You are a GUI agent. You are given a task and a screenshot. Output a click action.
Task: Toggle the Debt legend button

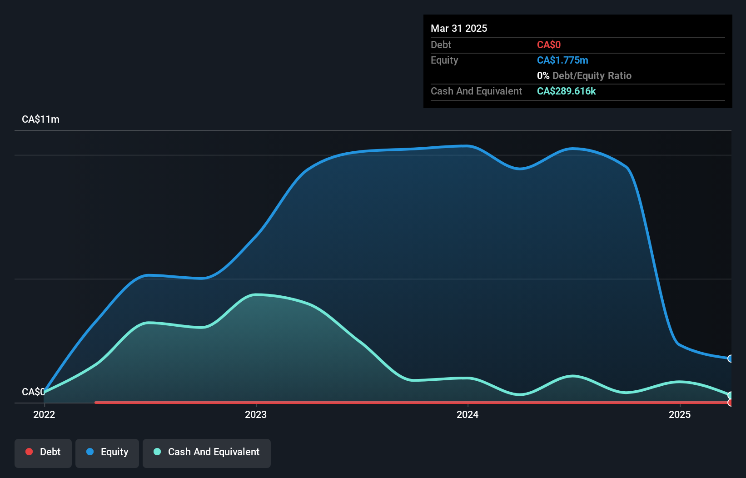[x=43, y=453]
